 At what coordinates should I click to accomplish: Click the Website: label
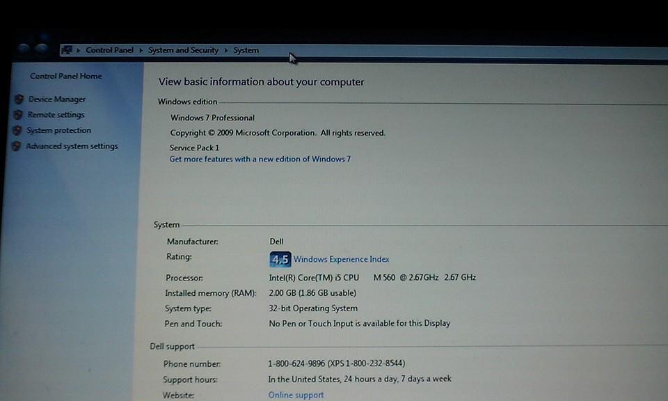pyautogui.click(x=178, y=395)
